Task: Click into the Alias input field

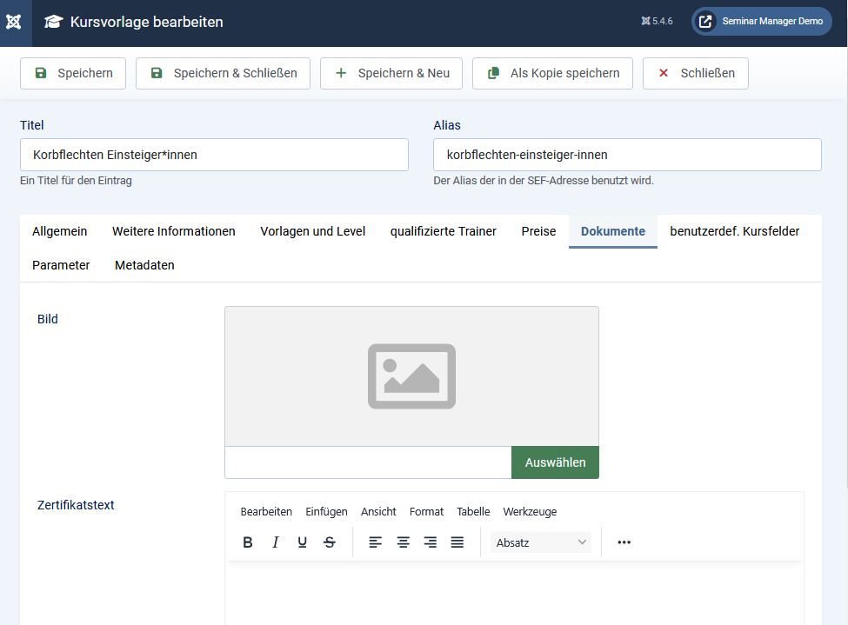Action: [627, 155]
